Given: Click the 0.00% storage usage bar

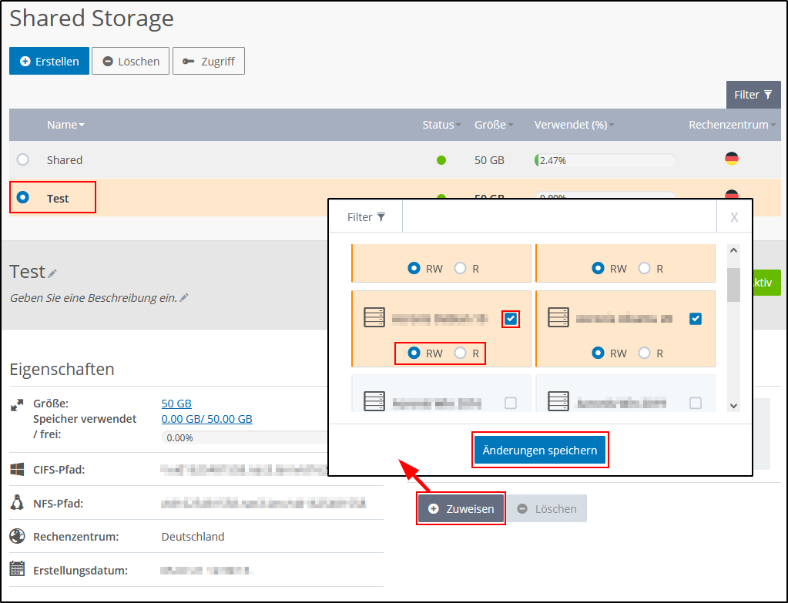Looking at the screenshot, I should click(245, 437).
